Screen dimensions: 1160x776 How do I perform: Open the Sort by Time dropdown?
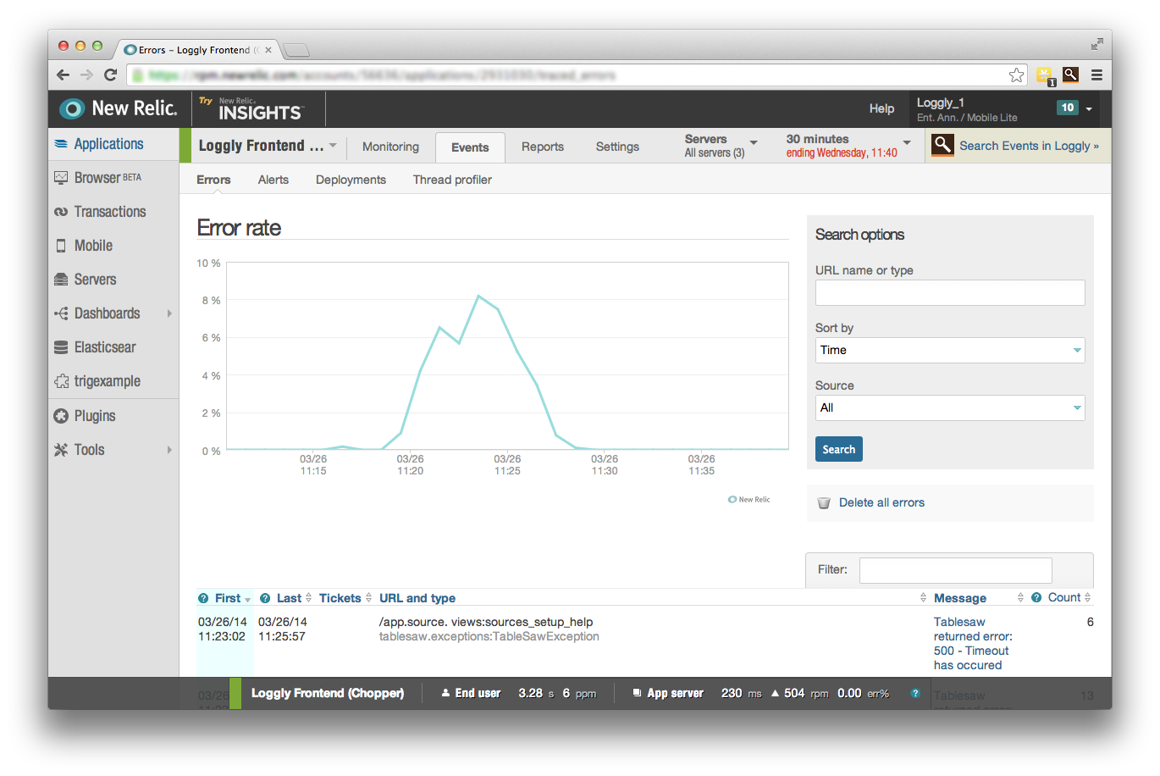[949, 351]
